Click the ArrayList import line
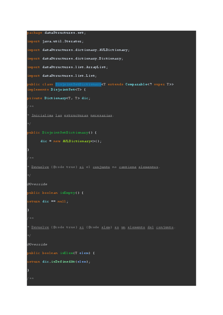Viewport: 223px width, 315px height. pyautogui.click(x=68, y=67)
